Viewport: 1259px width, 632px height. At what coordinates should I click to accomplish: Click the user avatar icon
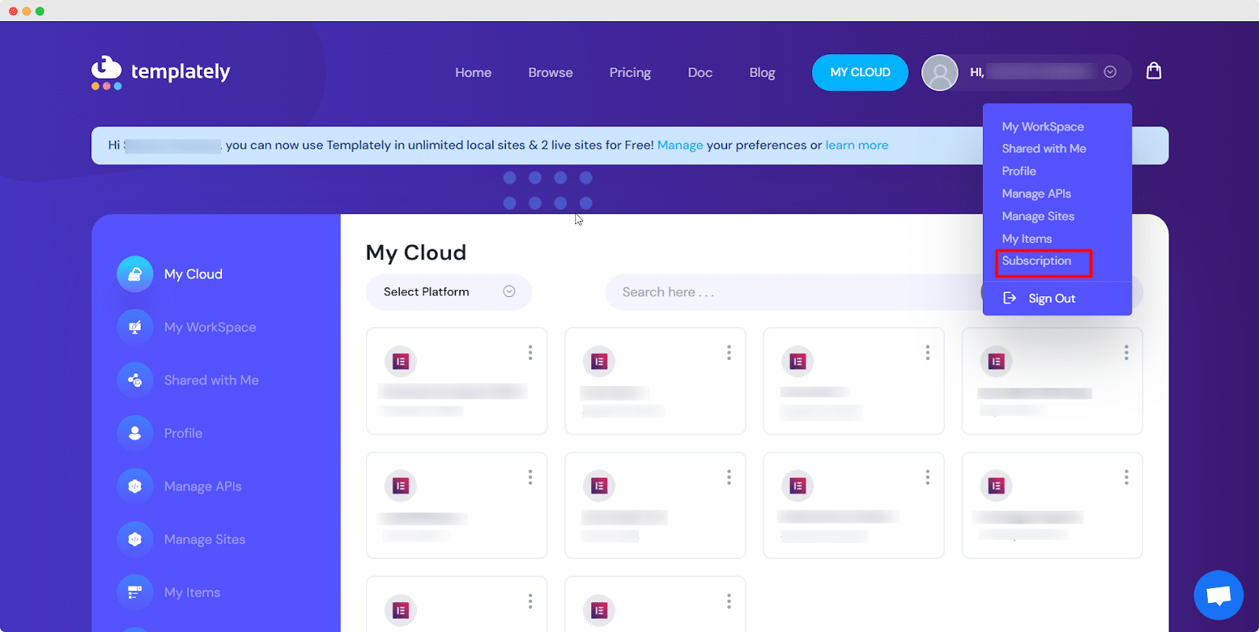(940, 72)
